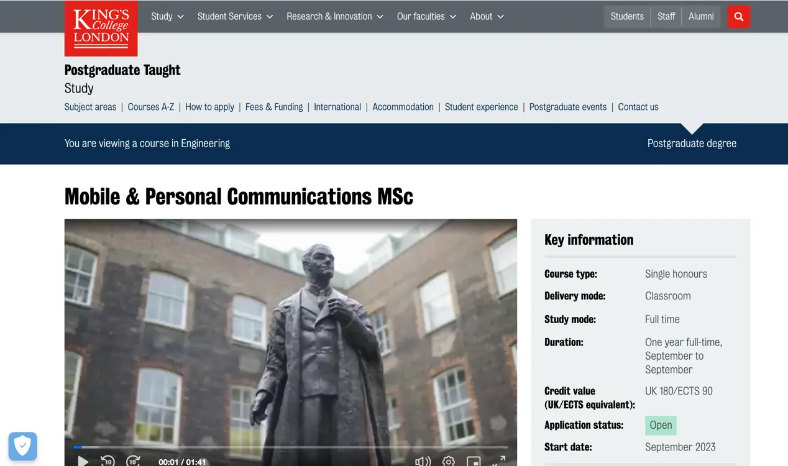The width and height of the screenshot is (788, 466).
Task: Play the course video
Action: click(x=83, y=461)
